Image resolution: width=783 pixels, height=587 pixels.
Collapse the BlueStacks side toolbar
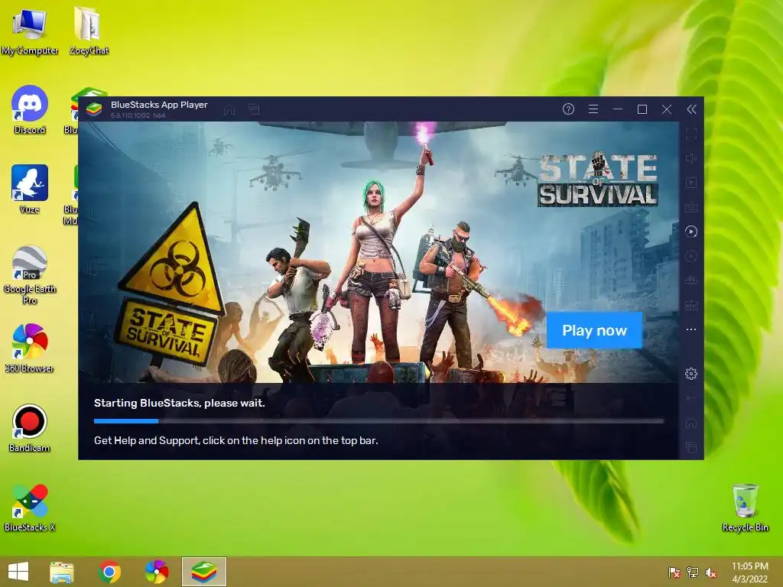click(691, 109)
